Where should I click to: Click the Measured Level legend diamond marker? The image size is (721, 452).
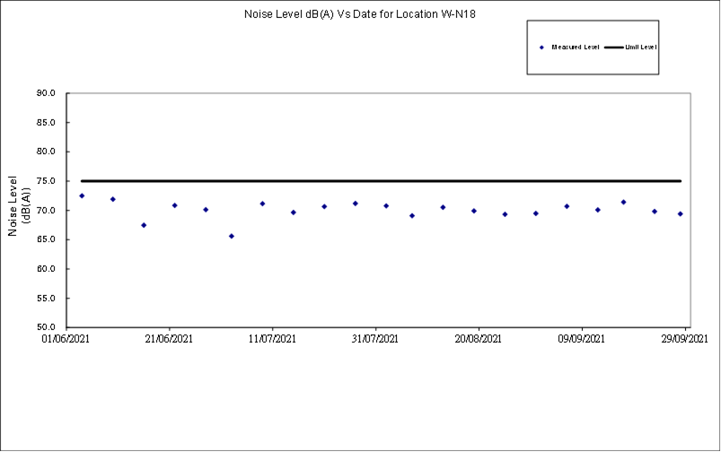[542, 47]
